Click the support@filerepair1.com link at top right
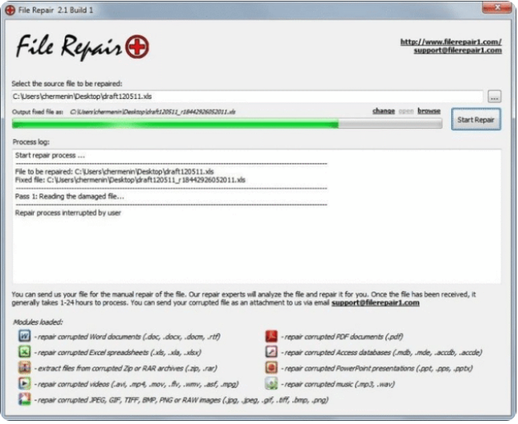This screenshot has height=424, width=518. (x=457, y=50)
